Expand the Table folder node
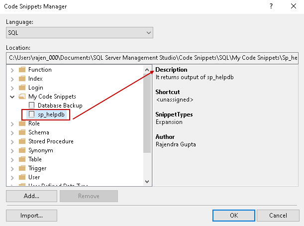Screen dimensions: 304x226 point(12,159)
